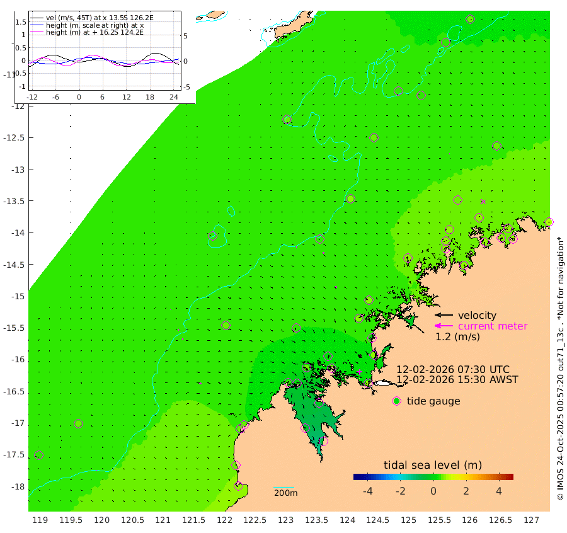Click inset legend 'height (m) at + 16.2S 124.2E'

coord(94,33)
